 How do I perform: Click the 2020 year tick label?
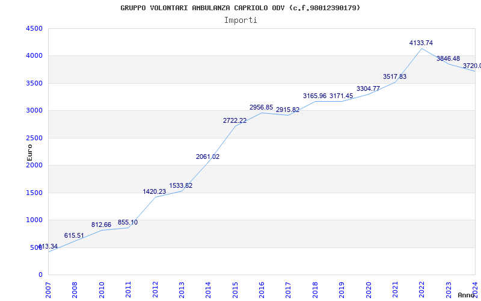(x=369, y=290)
